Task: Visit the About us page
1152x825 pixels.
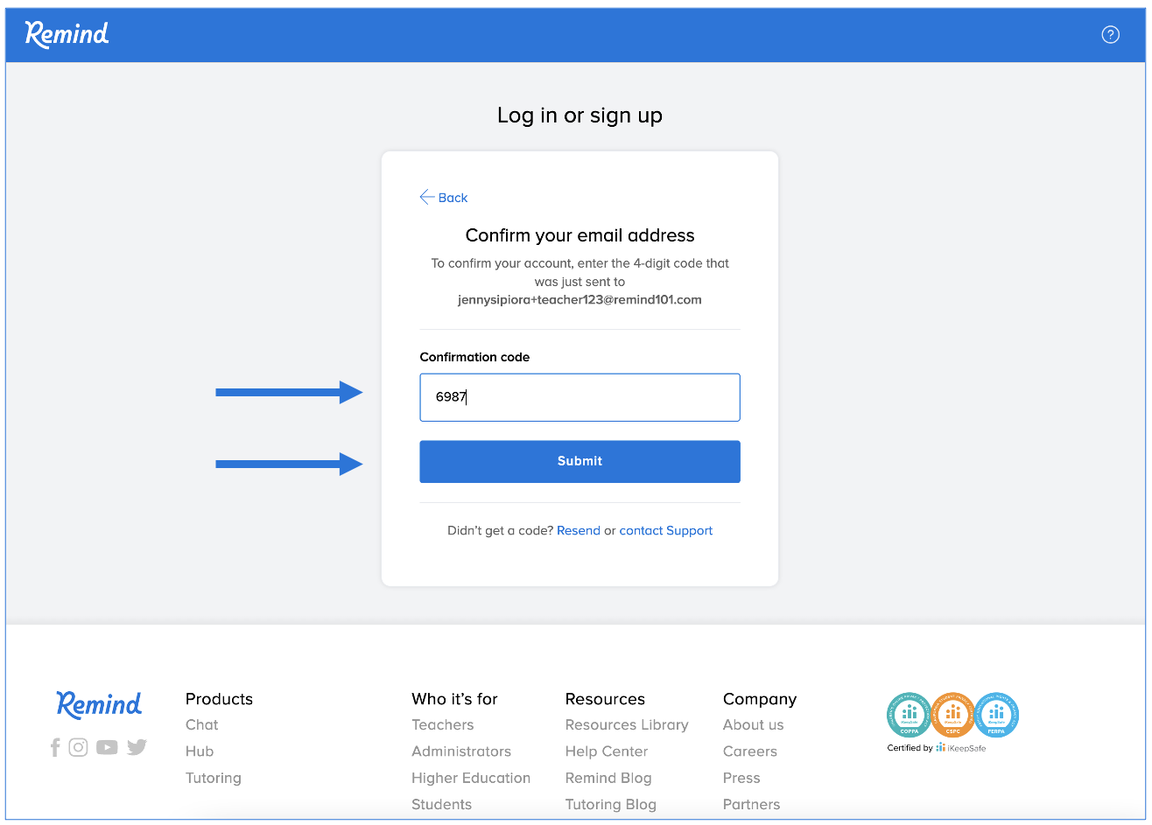Action: pos(753,725)
